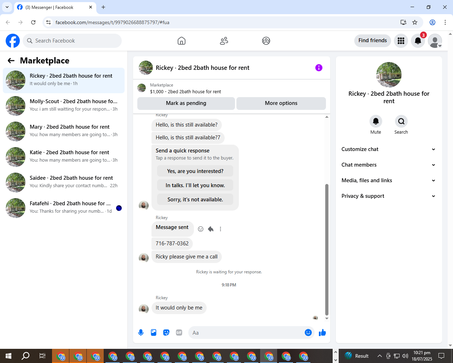The width and height of the screenshot is (453, 363).
Task: Click chat scroll down arrow
Action: tap(327, 318)
